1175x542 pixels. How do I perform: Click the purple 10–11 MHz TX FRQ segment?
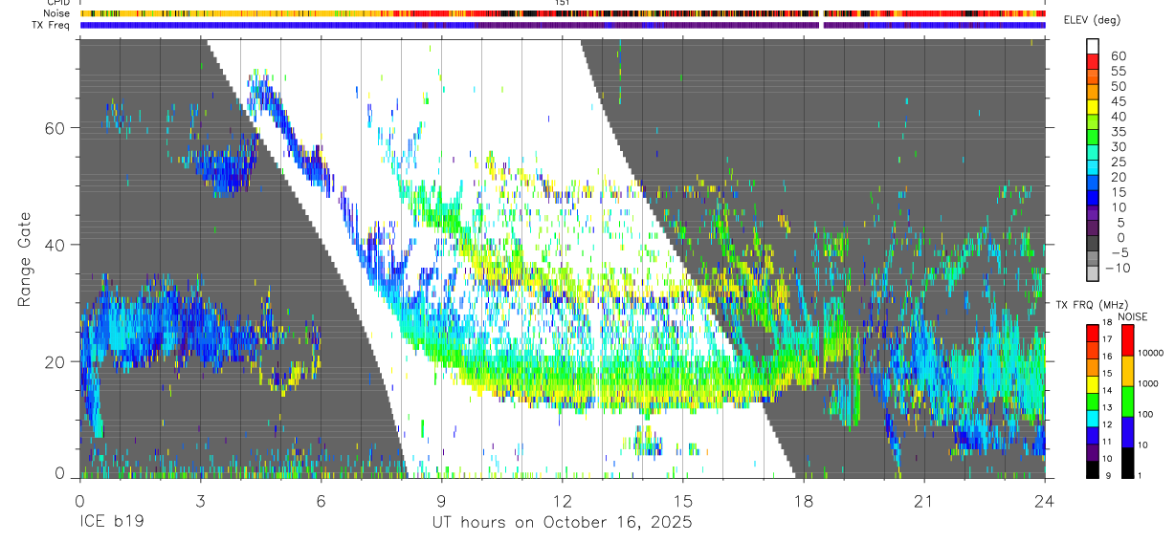click(x=1092, y=452)
